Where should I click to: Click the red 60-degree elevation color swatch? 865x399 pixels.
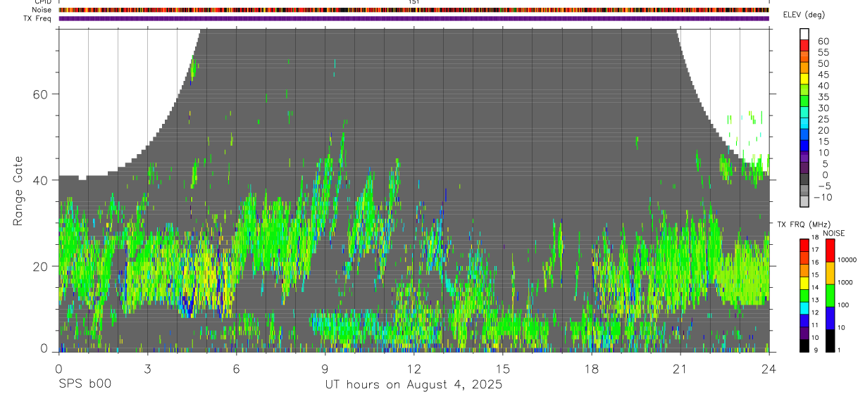(x=804, y=46)
